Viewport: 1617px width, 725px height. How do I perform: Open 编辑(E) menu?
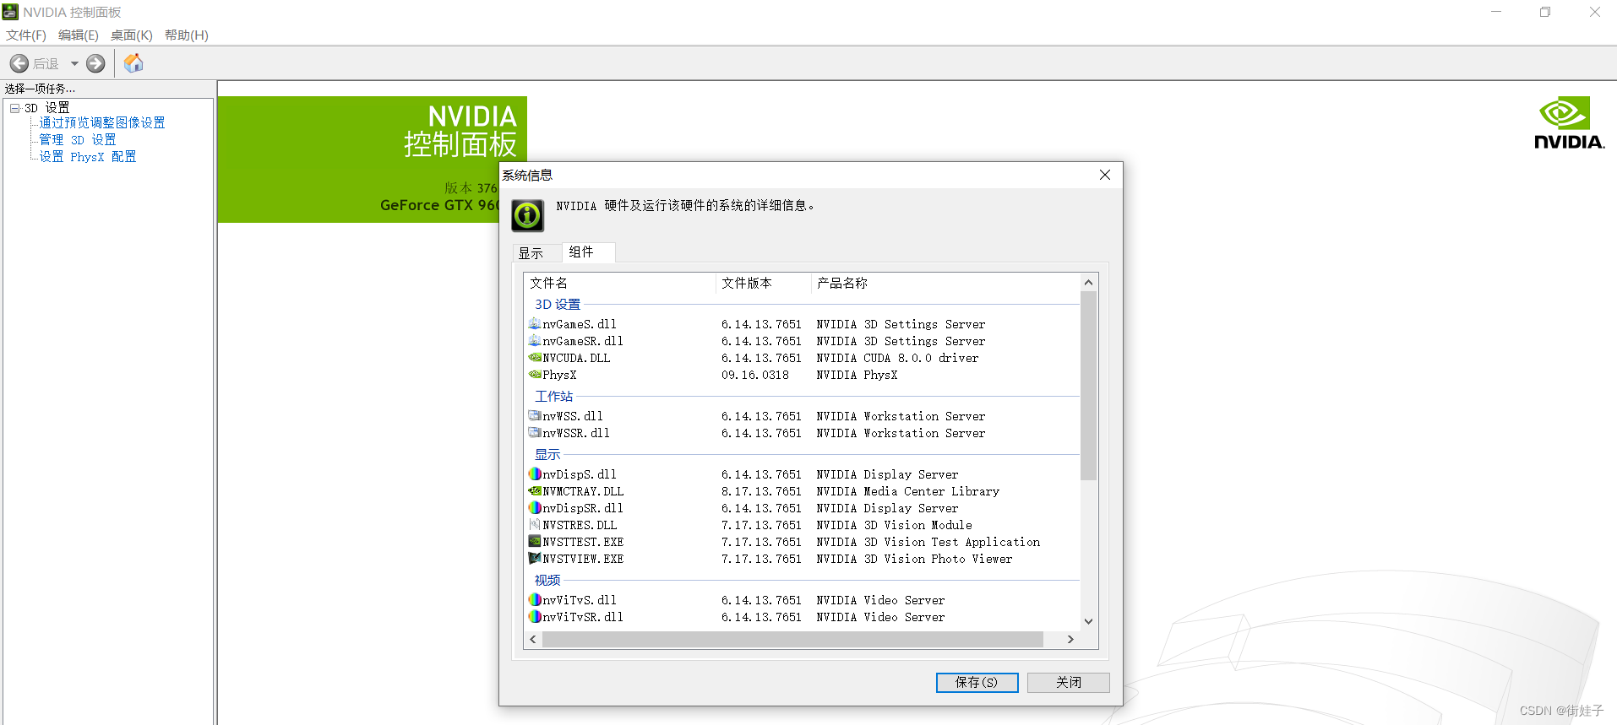click(x=79, y=35)
